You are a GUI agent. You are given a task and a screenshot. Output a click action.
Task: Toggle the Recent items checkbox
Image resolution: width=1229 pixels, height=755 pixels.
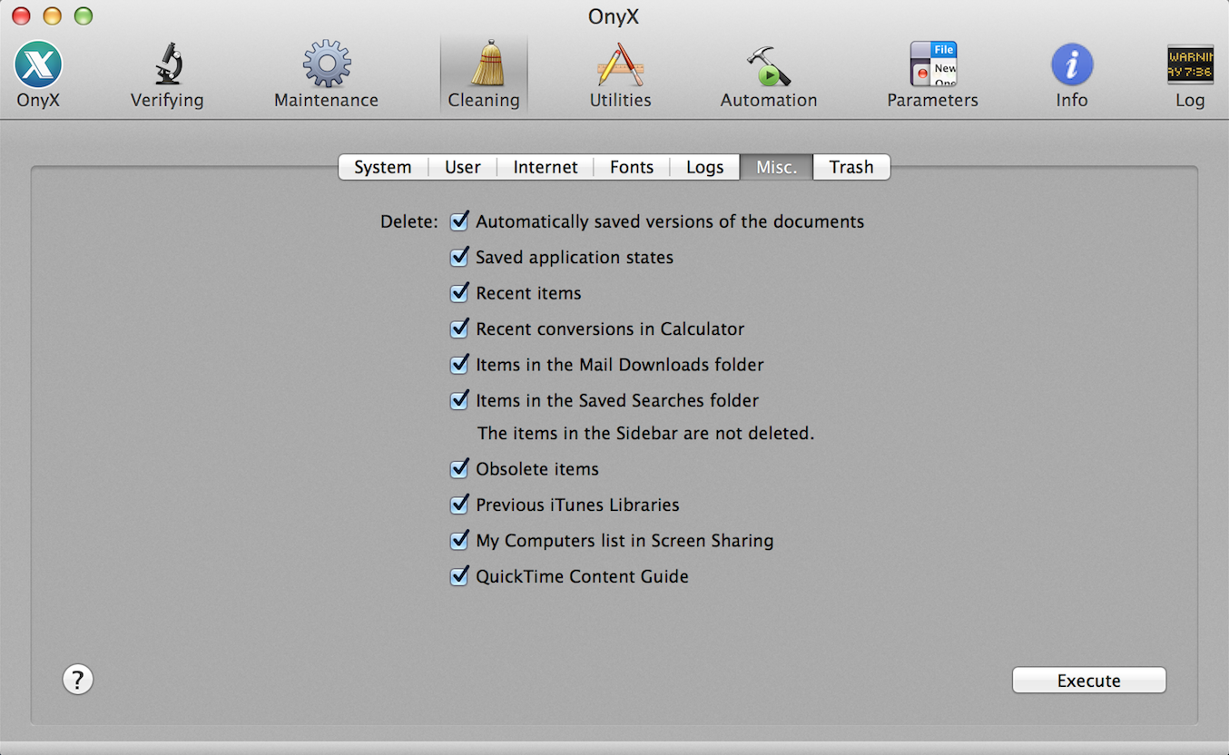point(459,293)
